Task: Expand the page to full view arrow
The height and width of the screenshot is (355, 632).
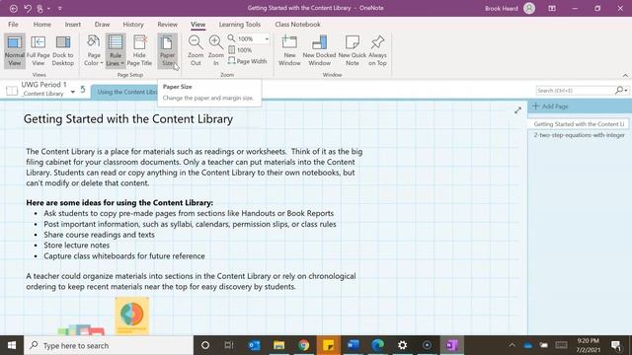Action: (517, 110)
